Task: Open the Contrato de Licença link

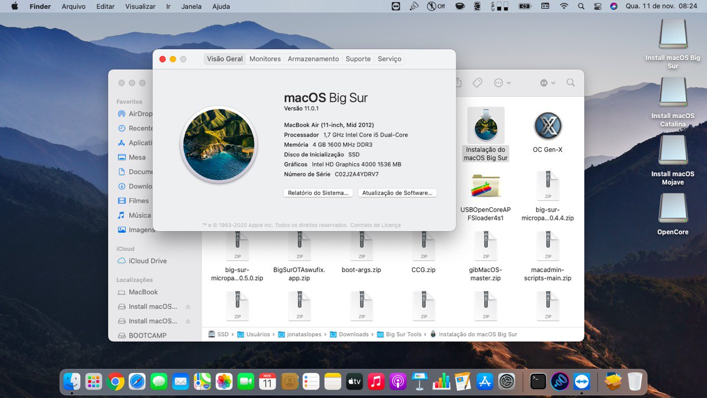Action: pyautogui.click(x=376, y=225)
